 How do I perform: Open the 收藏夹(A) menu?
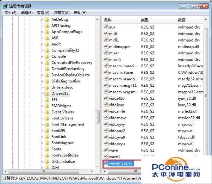coord(62,13)
